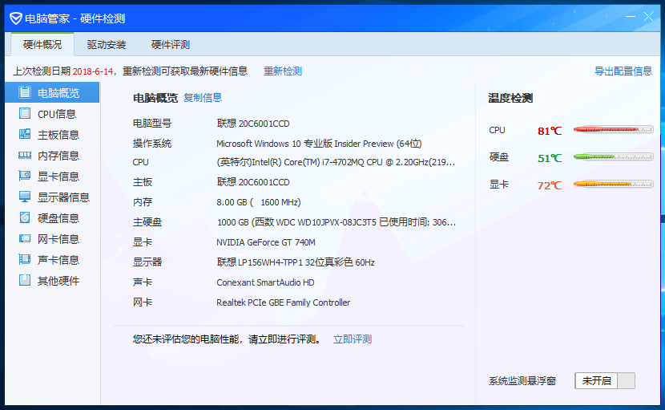
Task: Click the 硬盘 temperature bar
Action: coord(613,156)
